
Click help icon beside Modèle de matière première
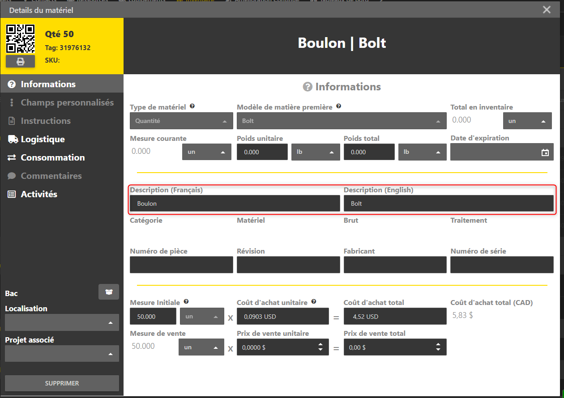pos(339,106)
